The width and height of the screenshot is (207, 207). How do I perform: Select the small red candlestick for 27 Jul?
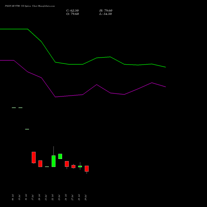tap(73, 166)
